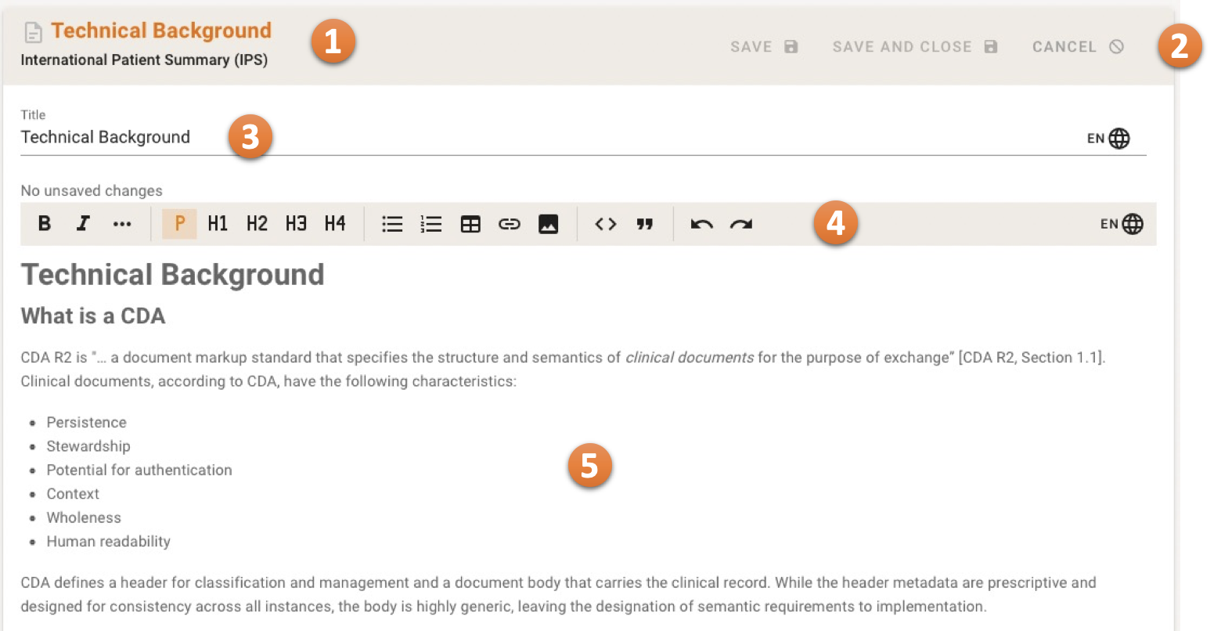The height and width of the screenshot is (631, 1221).
Task: Add a hyperlink with link icon
Action: point(510,225)
